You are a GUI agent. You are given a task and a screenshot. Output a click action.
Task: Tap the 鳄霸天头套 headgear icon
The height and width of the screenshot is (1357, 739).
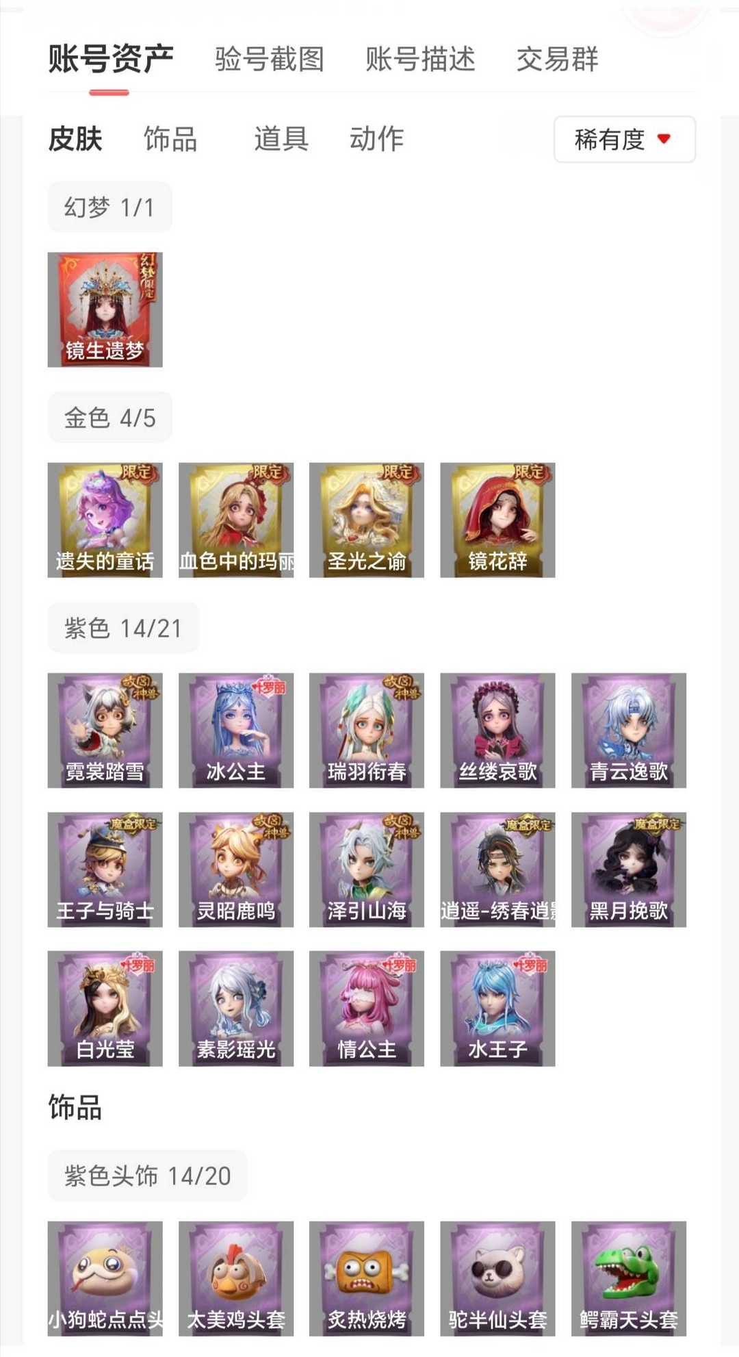629,1278
